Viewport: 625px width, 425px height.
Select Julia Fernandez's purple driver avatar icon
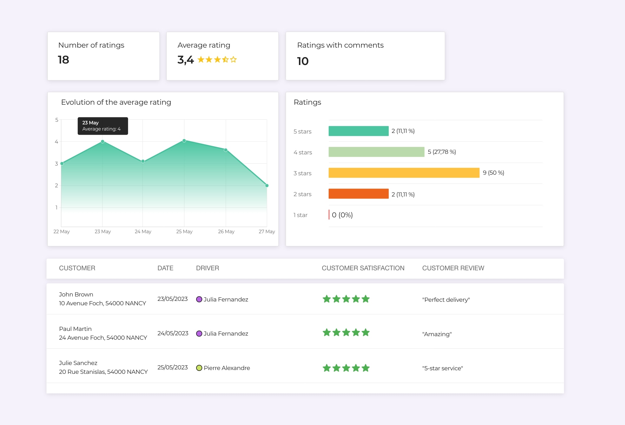coord(199,299)
